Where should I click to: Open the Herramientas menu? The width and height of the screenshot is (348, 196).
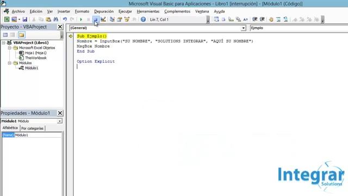148,11
